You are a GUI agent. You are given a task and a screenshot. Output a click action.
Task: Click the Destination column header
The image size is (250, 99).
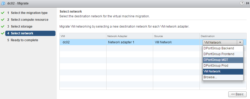(x=223, y=36)
